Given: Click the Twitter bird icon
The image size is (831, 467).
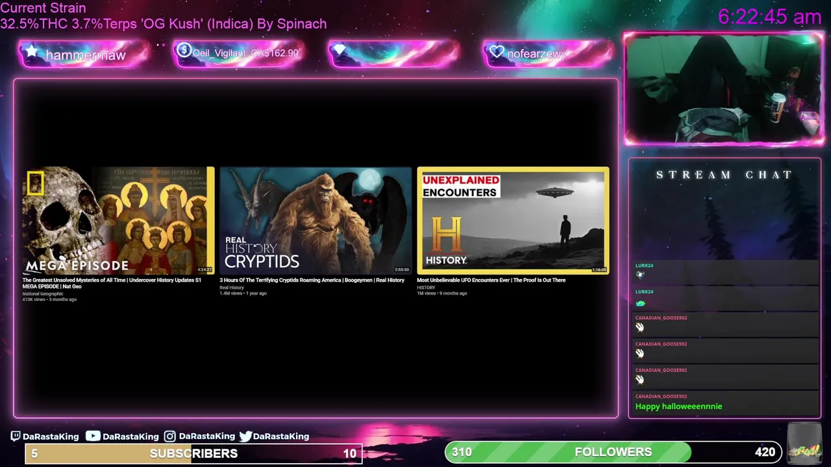Looking at the screenshot, I should tap(245, 437).
